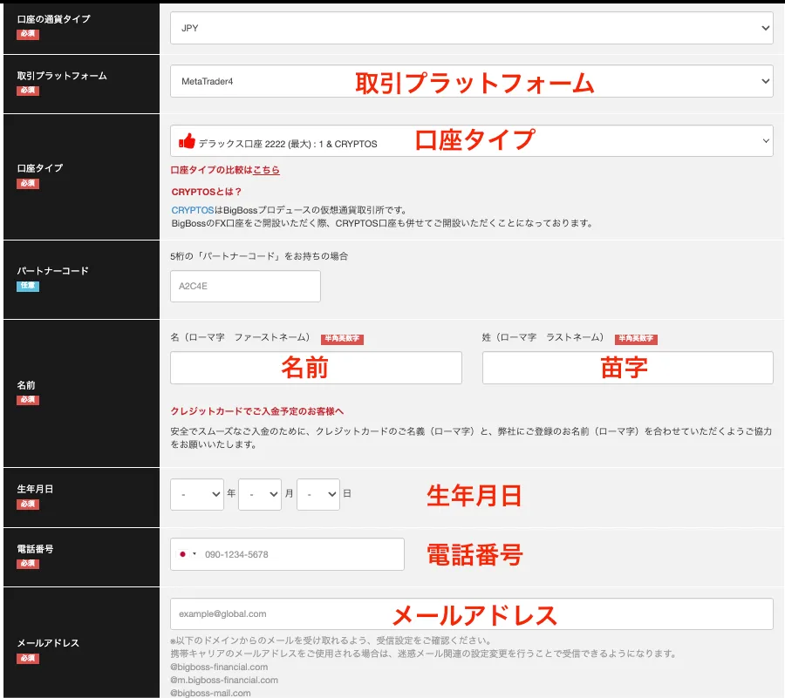The height and width of the screenshot is (698, 785).
Task: Click the partner code field showing A2C4E
Action: pos(244,286)
